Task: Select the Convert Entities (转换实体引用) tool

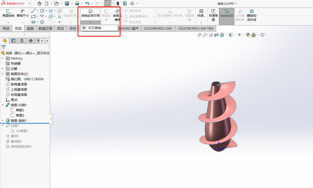Action: 90,13
